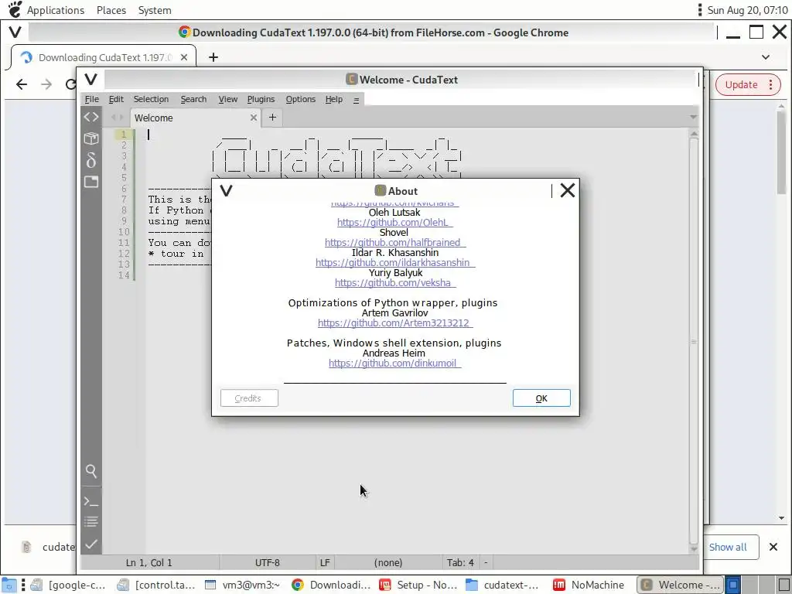This screenshot has width=792, height=594.
Task: Open the Places menu in top panel
Action: coord(111,10)
